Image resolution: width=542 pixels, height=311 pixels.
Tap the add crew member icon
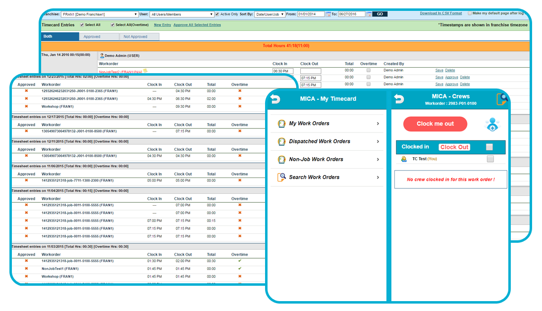pyautogui.click(x=492, y=125)
